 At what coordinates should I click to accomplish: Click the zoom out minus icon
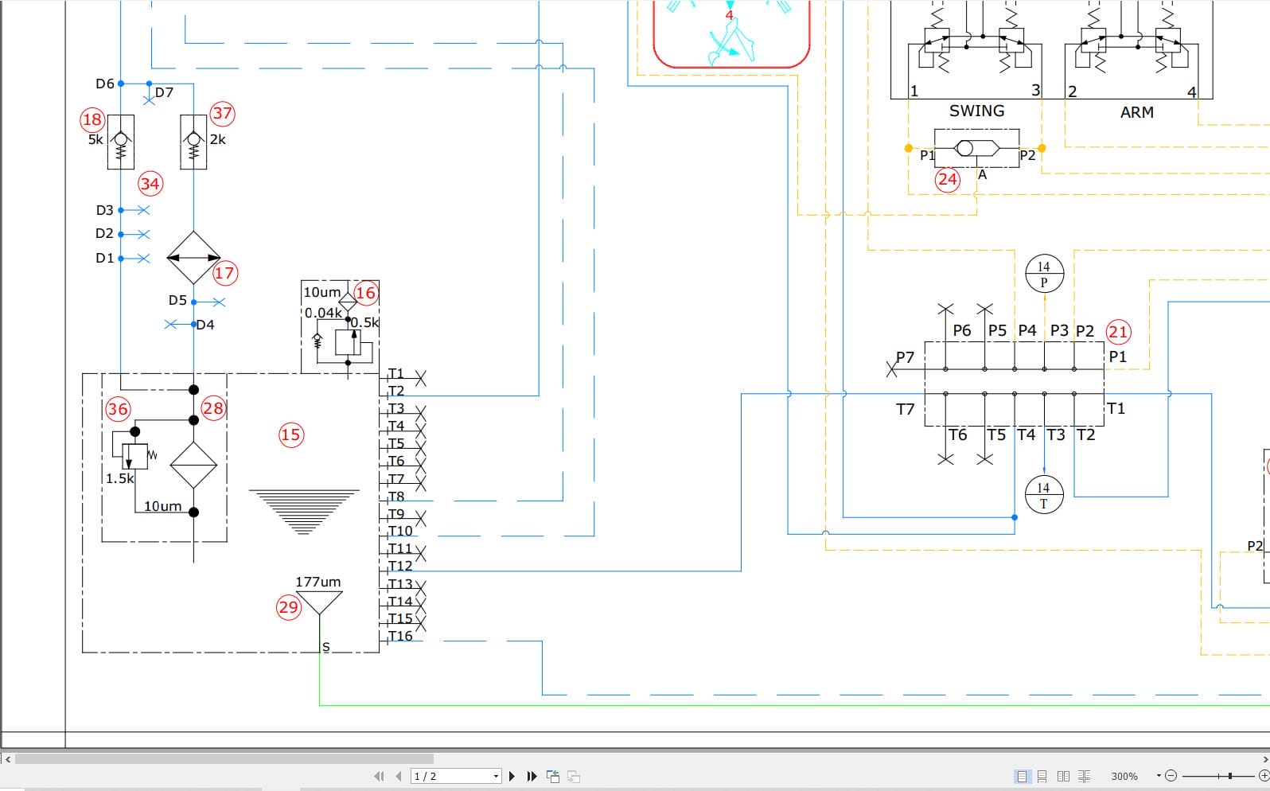click(1171, 776)
